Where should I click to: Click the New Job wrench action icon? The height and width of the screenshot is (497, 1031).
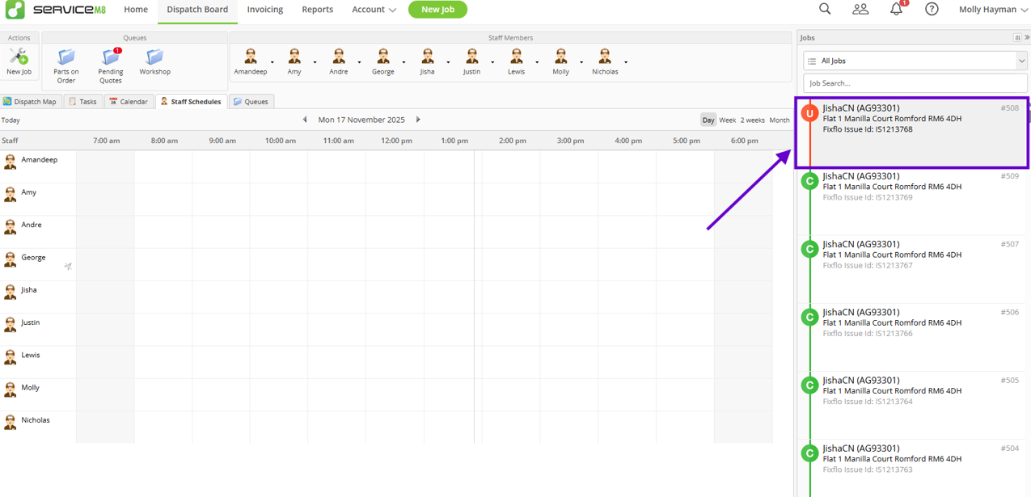(19, 57)
